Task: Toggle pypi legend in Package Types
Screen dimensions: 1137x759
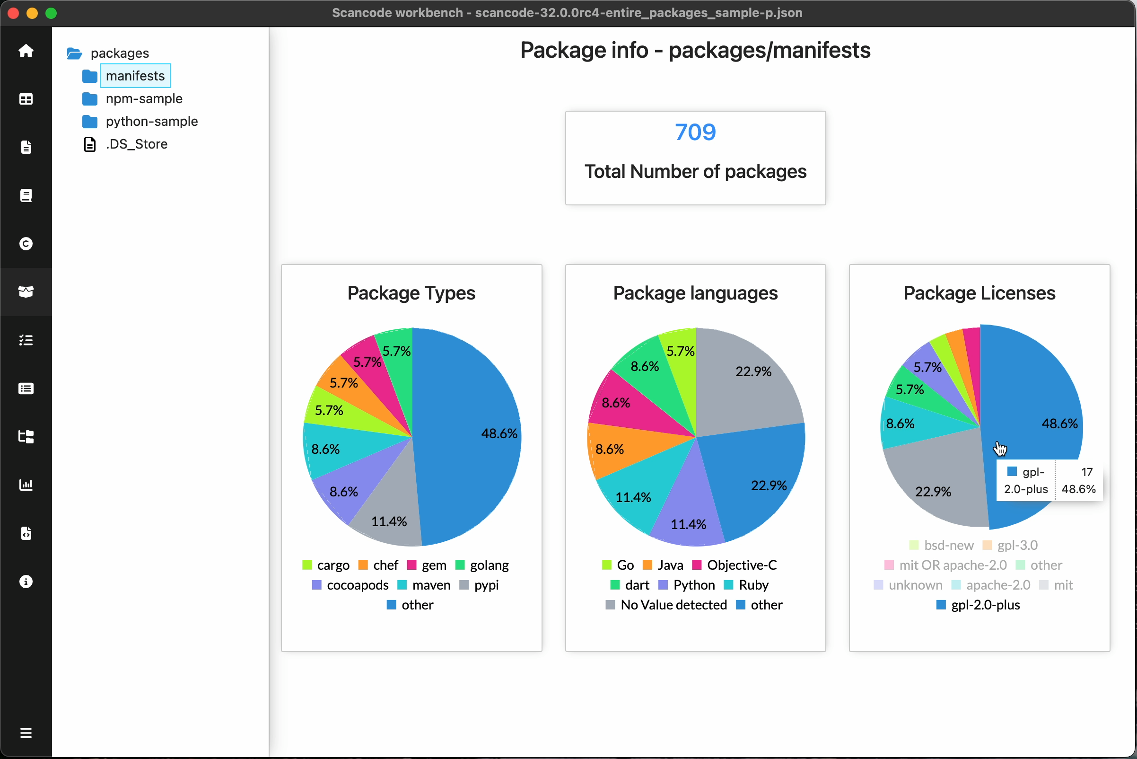Action: click(479, 585)
